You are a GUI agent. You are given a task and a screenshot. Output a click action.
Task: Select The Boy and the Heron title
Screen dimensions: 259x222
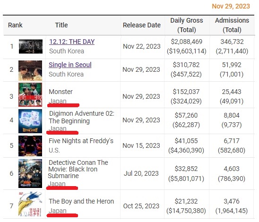(x=81, y=201)
